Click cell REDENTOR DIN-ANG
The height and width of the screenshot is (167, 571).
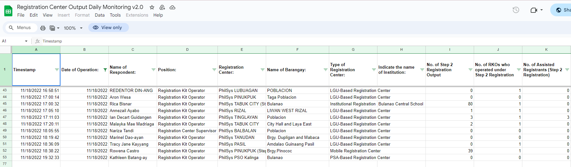pos(132,90)
